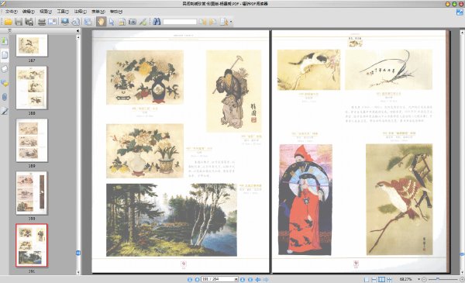Switch to continuous facing view mode
The width and height of the screenshot is (465, 283).
click(x=389, y=279)
